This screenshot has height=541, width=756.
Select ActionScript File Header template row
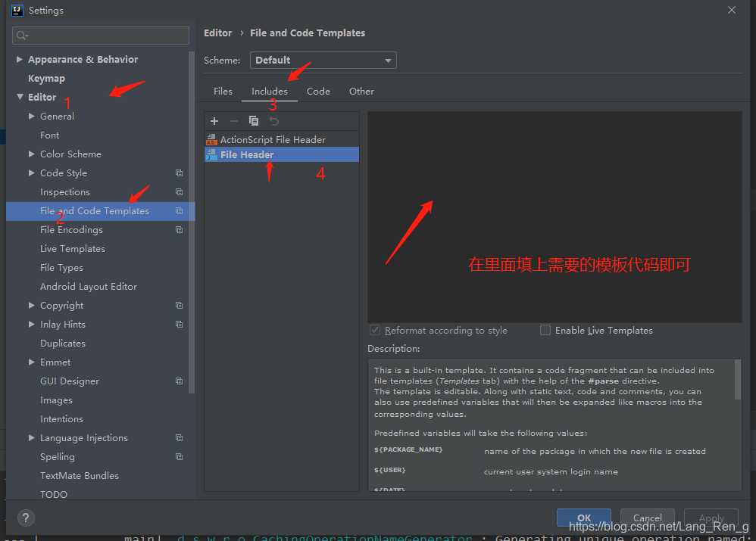pos(282,140)
